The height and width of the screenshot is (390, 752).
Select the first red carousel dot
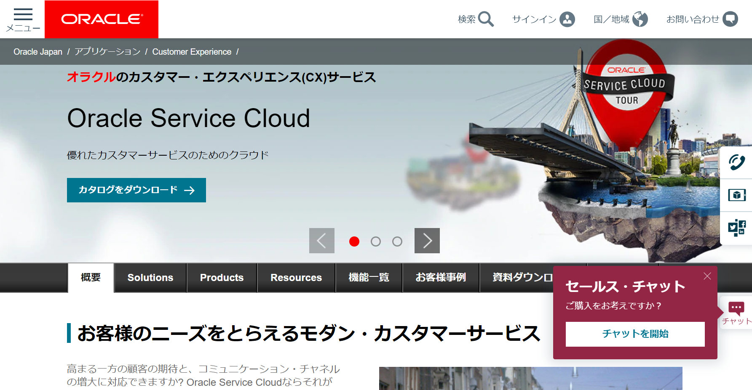pos(354,241)
